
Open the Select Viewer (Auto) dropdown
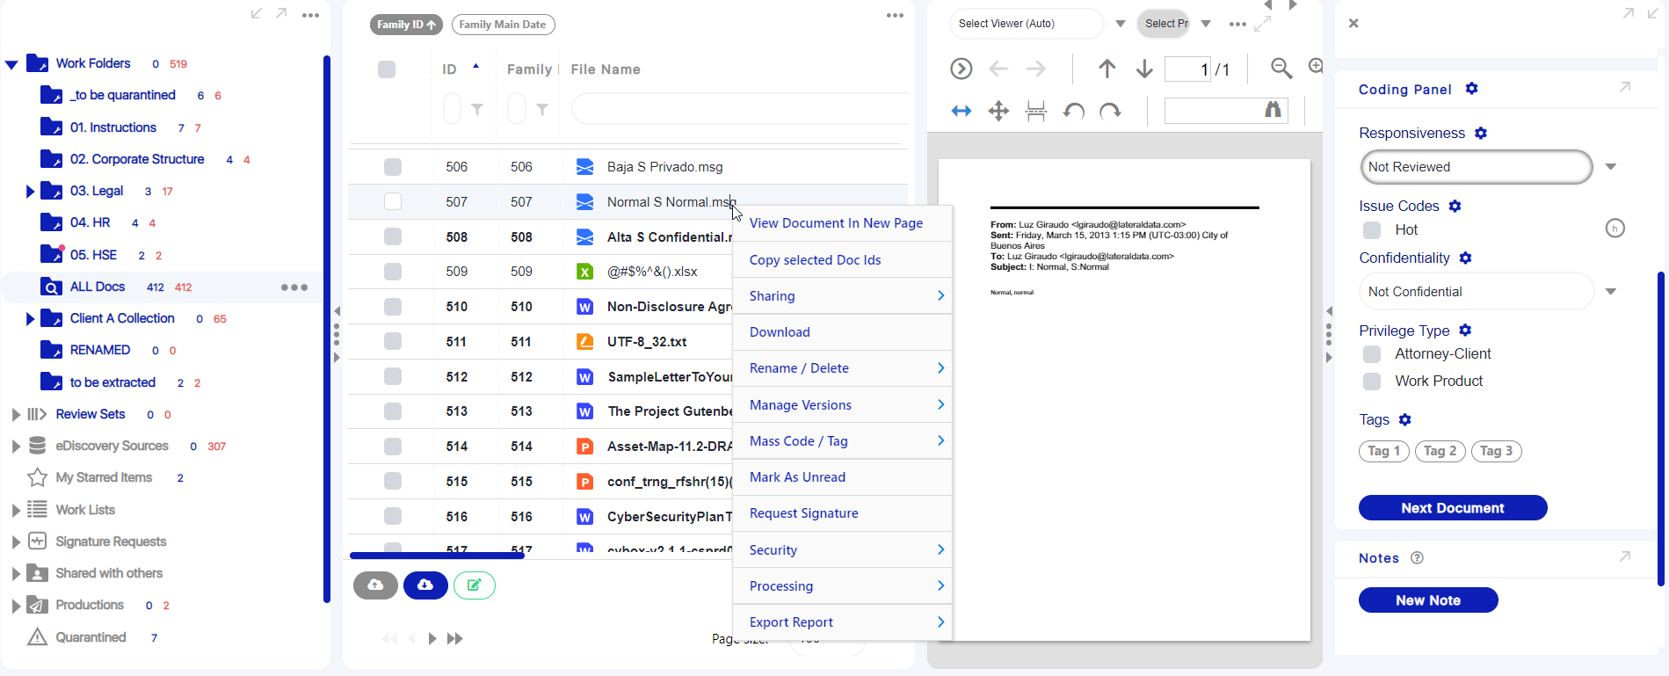(x=1121, y=24)
